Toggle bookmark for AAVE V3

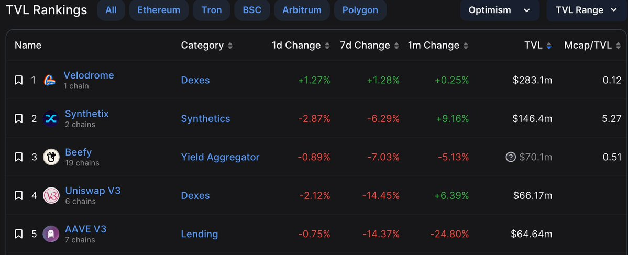click(x=18, y=234)
